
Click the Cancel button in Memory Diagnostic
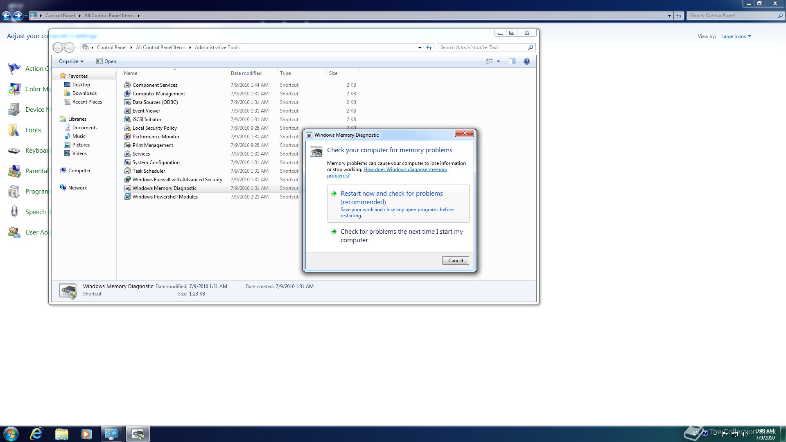[455, 260]
